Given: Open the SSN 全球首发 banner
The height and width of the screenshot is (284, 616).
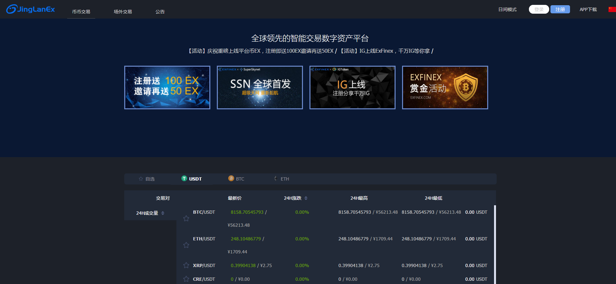Looking at the screenshot, I should pos(260,88).
